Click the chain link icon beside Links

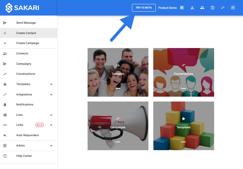[x=5, y=125]
